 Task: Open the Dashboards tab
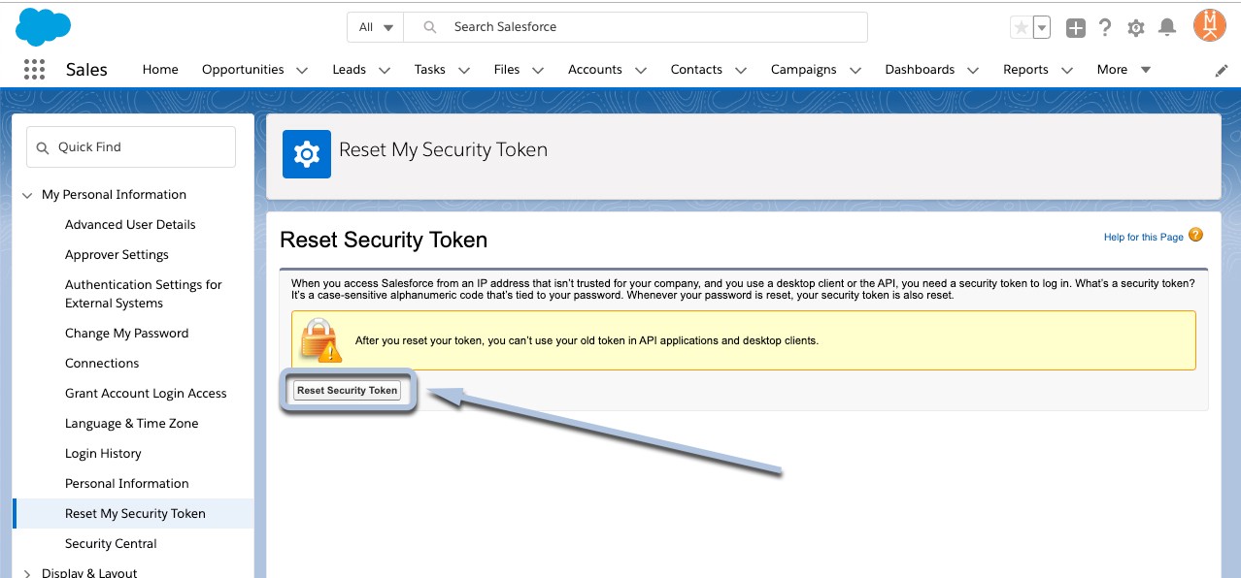(x=920, y=70)
